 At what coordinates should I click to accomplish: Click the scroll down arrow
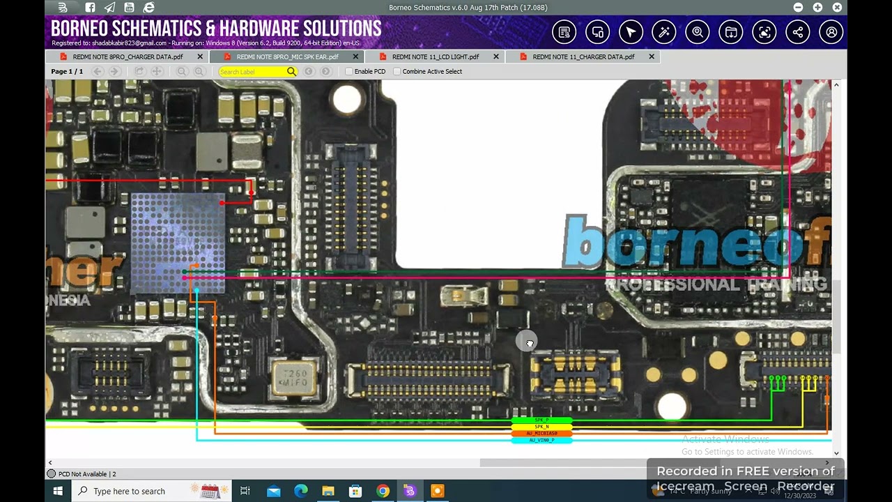836,453
